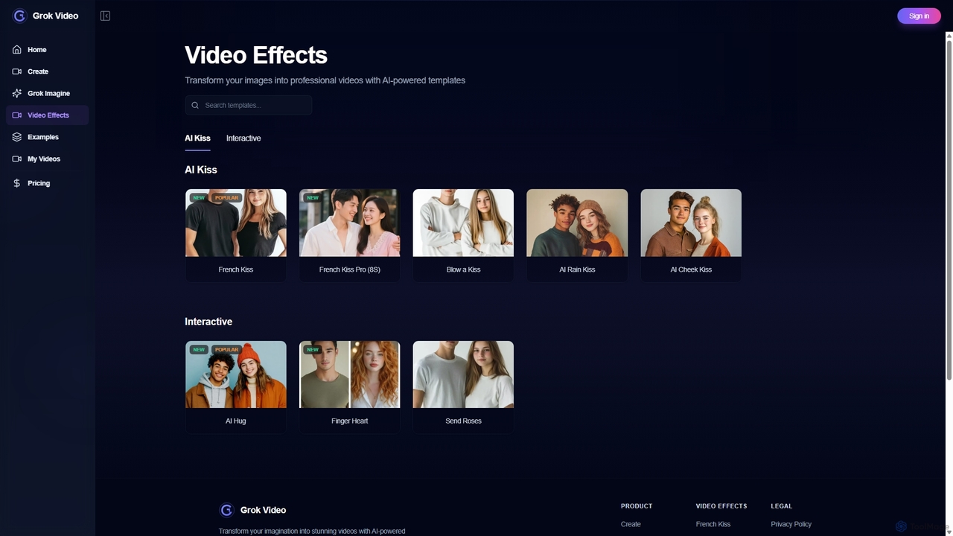The image size is (953, 536).
Task: Open the Send Roses template thumbnail
Action: 463,374
